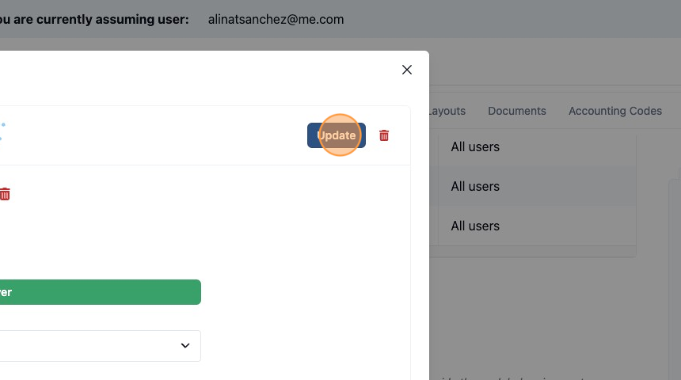Image resolution: width=681 pixels, height=380 pixels.
Task: Open the Accounting Codes tab
Action: coord(615,111)
